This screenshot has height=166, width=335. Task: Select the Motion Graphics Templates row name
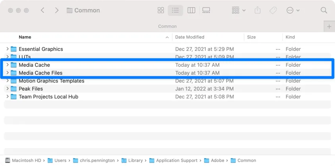pyautogui.click(x=52, y=81)
